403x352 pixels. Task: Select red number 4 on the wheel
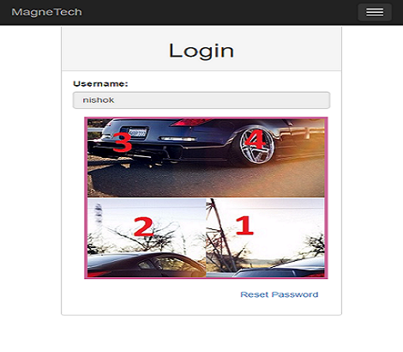point(255,139)
